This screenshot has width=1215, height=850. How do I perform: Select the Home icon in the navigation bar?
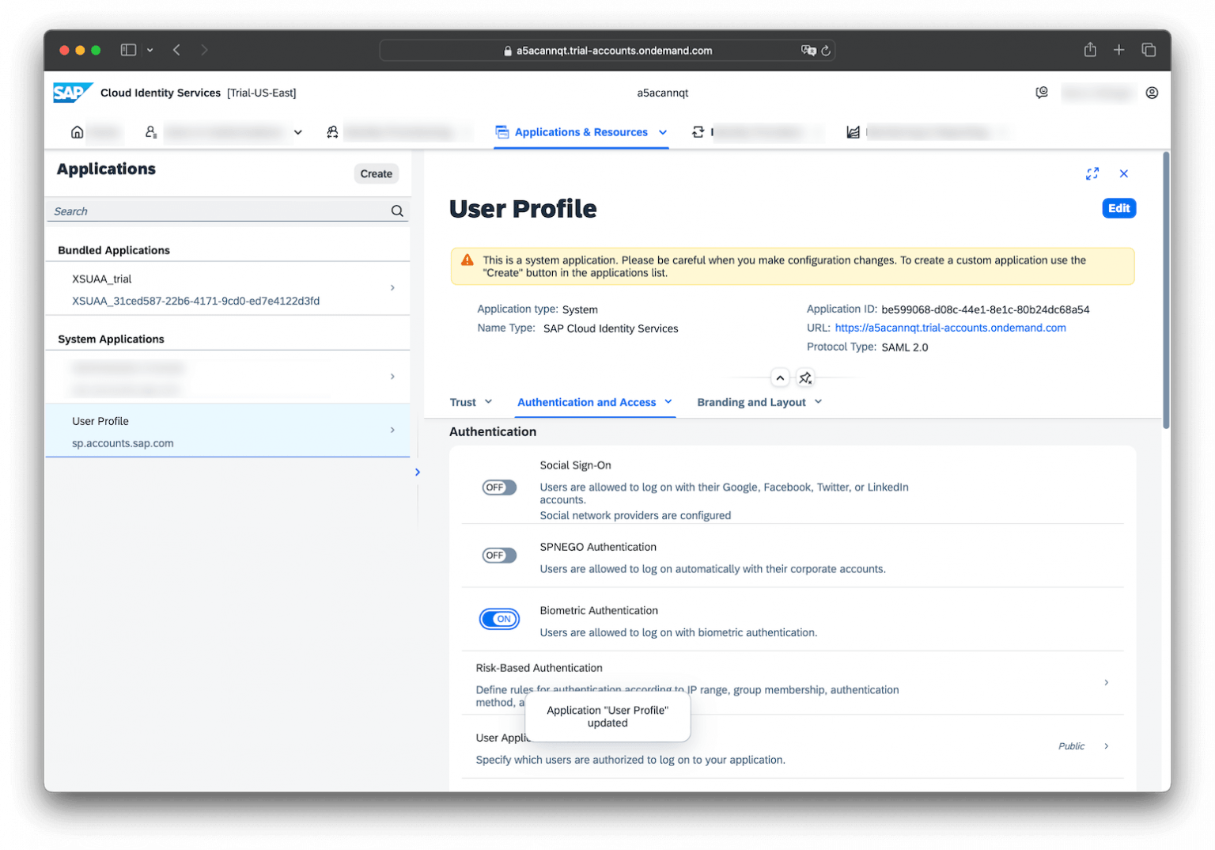coord(76,132)
